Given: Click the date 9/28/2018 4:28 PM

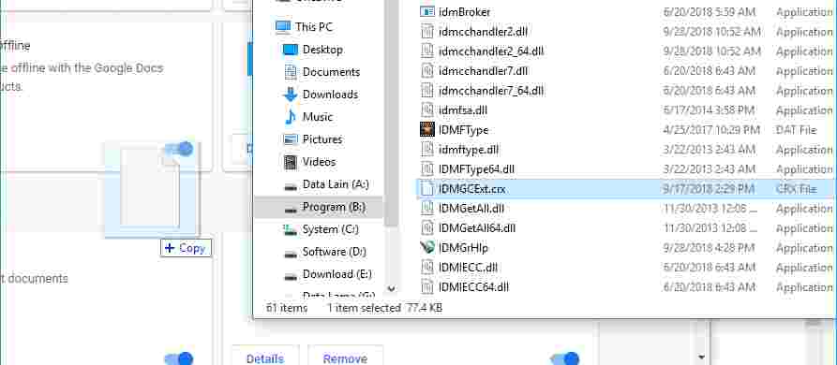Looking at the screenshot, I should coord(709,248).
